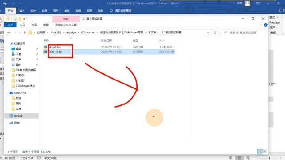Select 此电脑 in the navigation pane
The width and height of the screenshot is (285, 160).
(18, 116)
